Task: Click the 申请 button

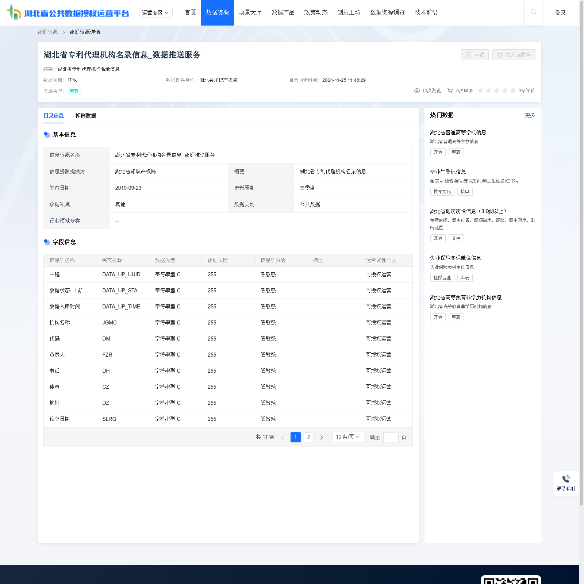Action: (x=475, y=55)
